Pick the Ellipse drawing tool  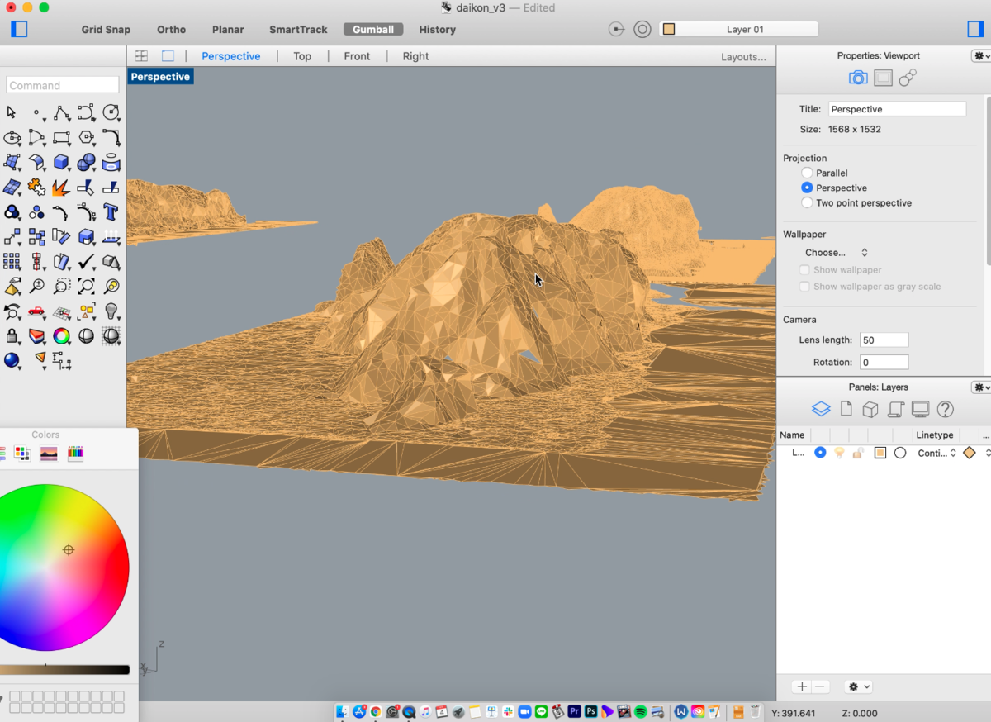pyautogui.click(x=12, y=137)
